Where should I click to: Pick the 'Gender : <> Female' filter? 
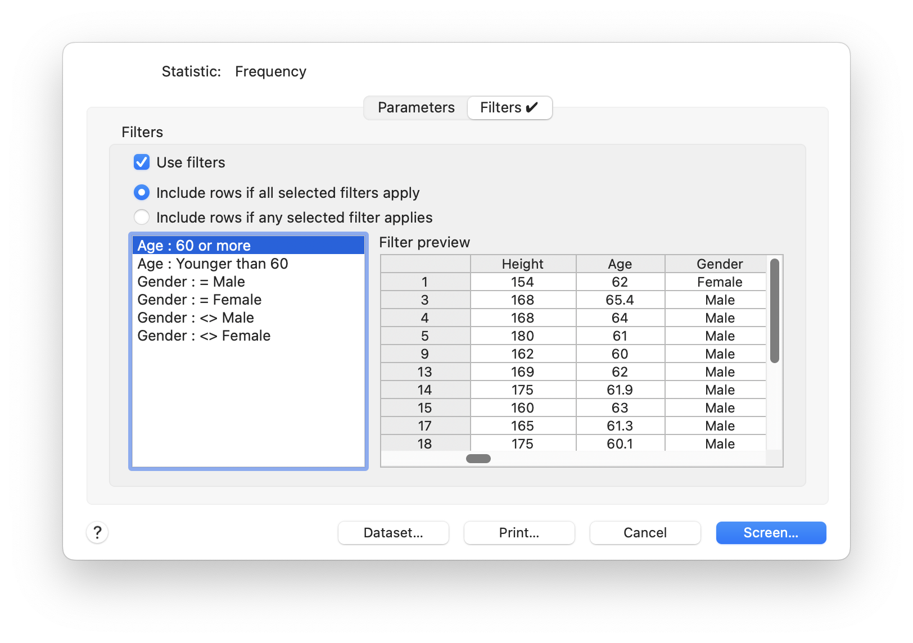(204, 336)
